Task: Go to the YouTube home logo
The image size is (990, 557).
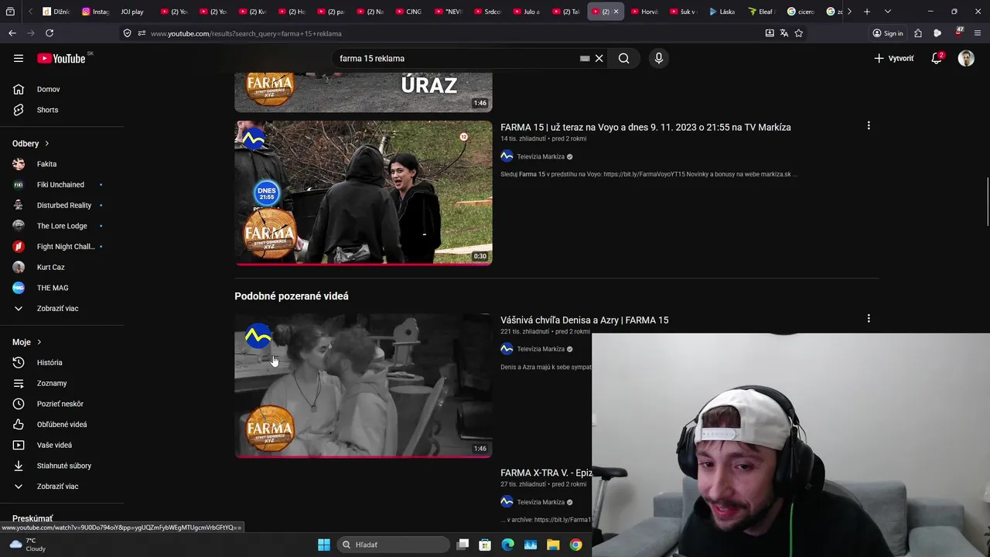Action: coord(61,58)
